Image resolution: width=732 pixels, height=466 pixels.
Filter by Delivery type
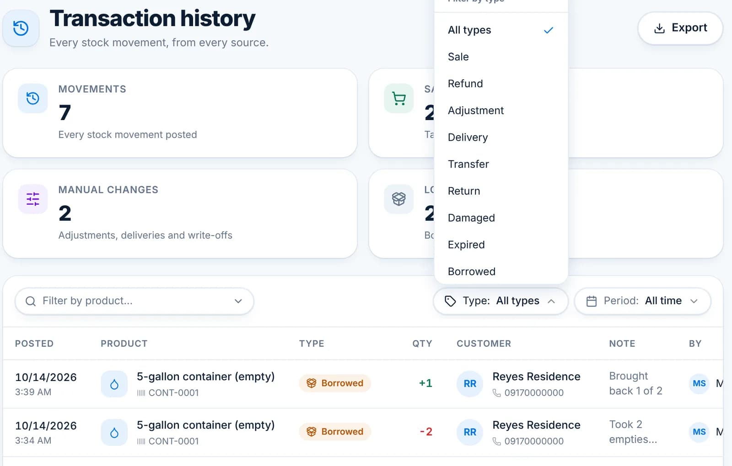[x=501, y=138]
